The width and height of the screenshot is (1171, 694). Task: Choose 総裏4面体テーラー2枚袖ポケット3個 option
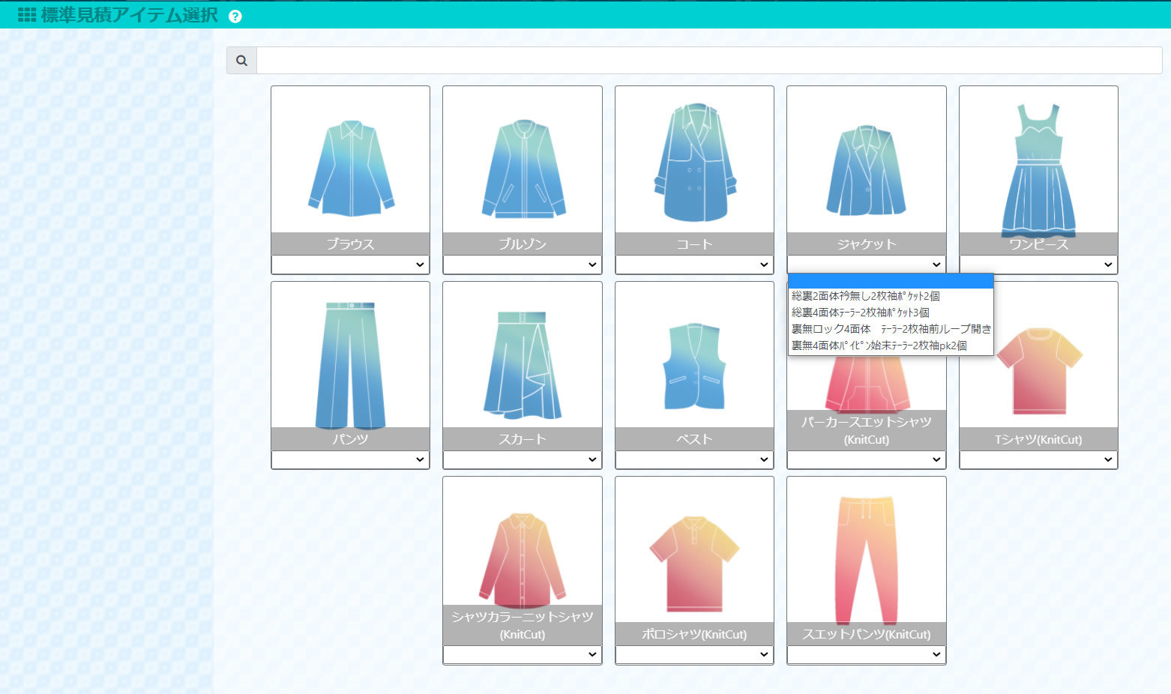(x=861, y=313)
